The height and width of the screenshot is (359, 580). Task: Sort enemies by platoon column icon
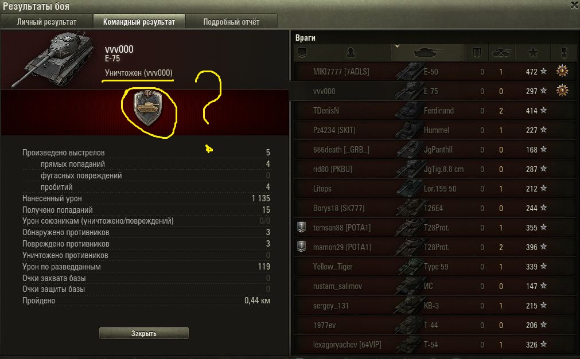click(302, 53)
